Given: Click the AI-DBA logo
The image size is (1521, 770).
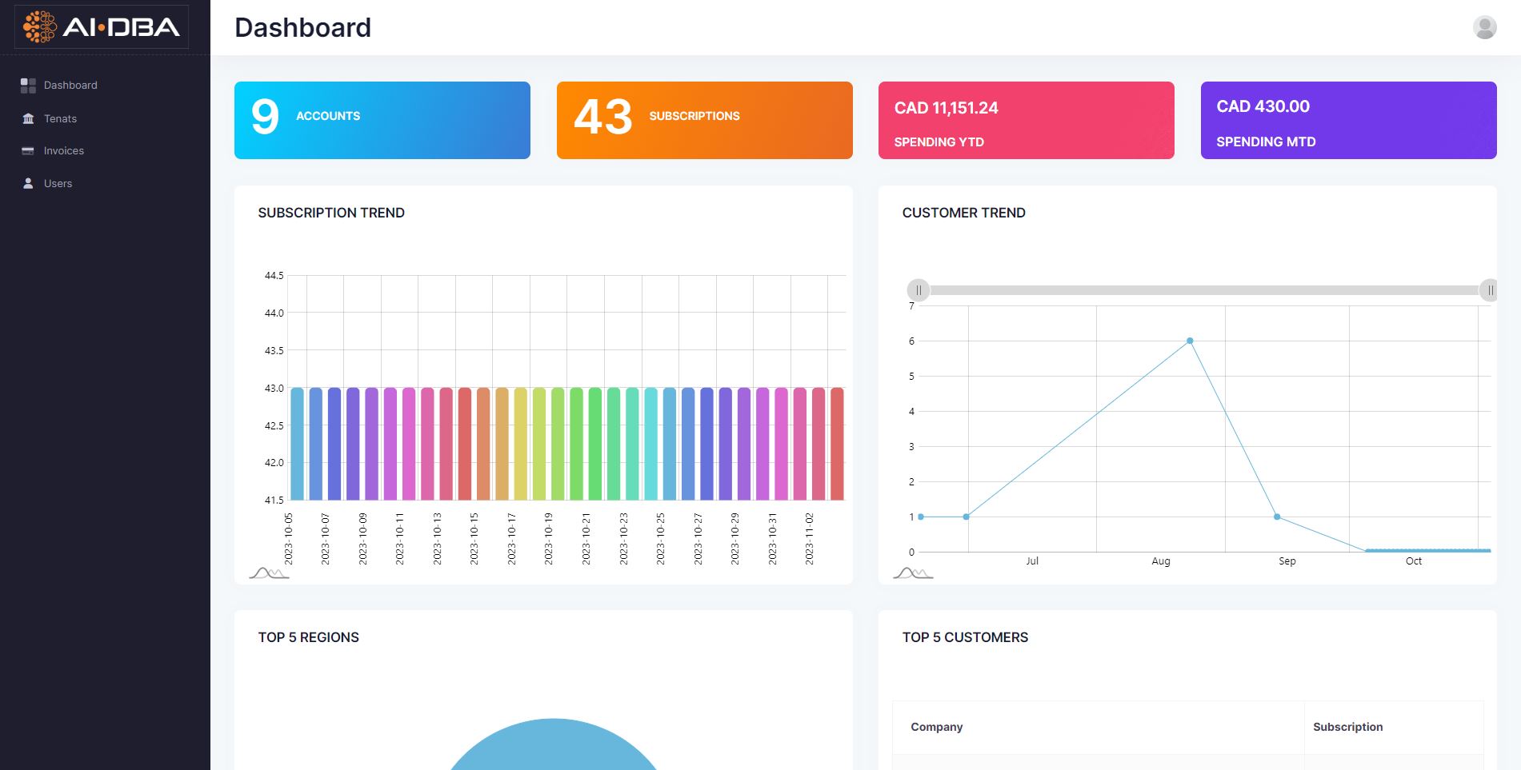Looking at the screenshot, I should 102,27.
